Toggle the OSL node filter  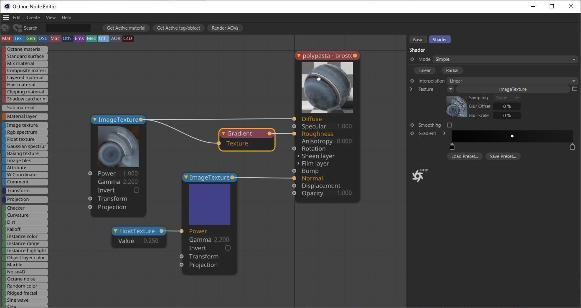click(43, 38)
